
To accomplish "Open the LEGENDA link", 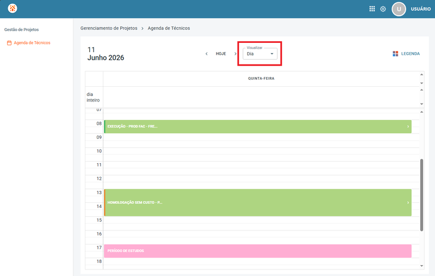I will pos(411,54).
